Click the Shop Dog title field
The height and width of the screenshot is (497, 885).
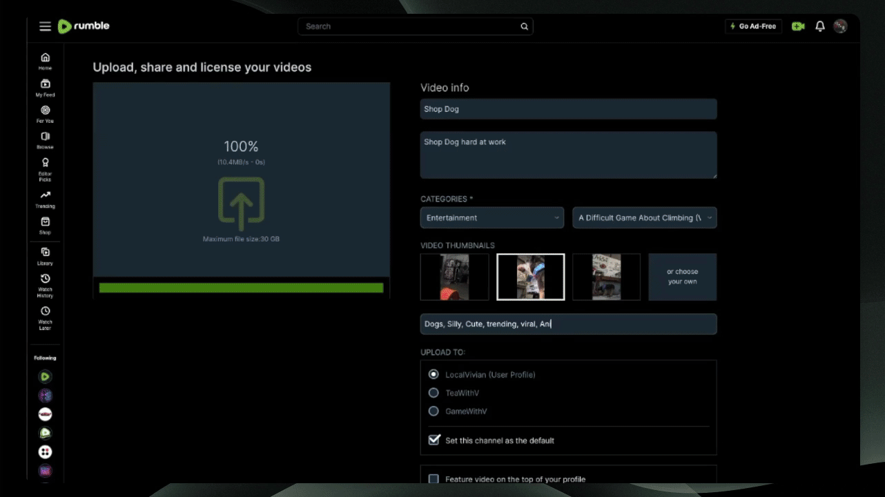pos(568,109)
